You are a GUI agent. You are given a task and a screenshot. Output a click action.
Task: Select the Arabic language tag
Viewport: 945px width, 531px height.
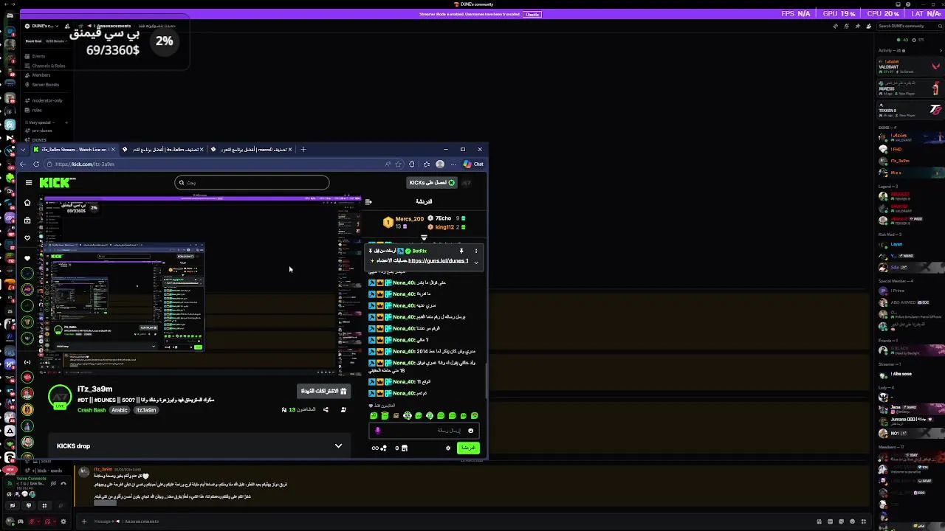pyautogui.click(x=120, y=410)
